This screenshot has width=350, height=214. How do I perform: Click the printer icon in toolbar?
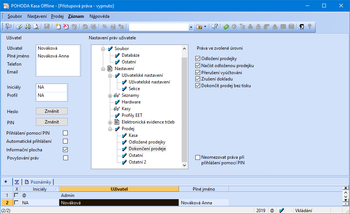[28, 27]
